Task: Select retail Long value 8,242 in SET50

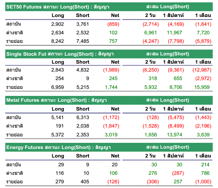Action: tap(57, 41)
